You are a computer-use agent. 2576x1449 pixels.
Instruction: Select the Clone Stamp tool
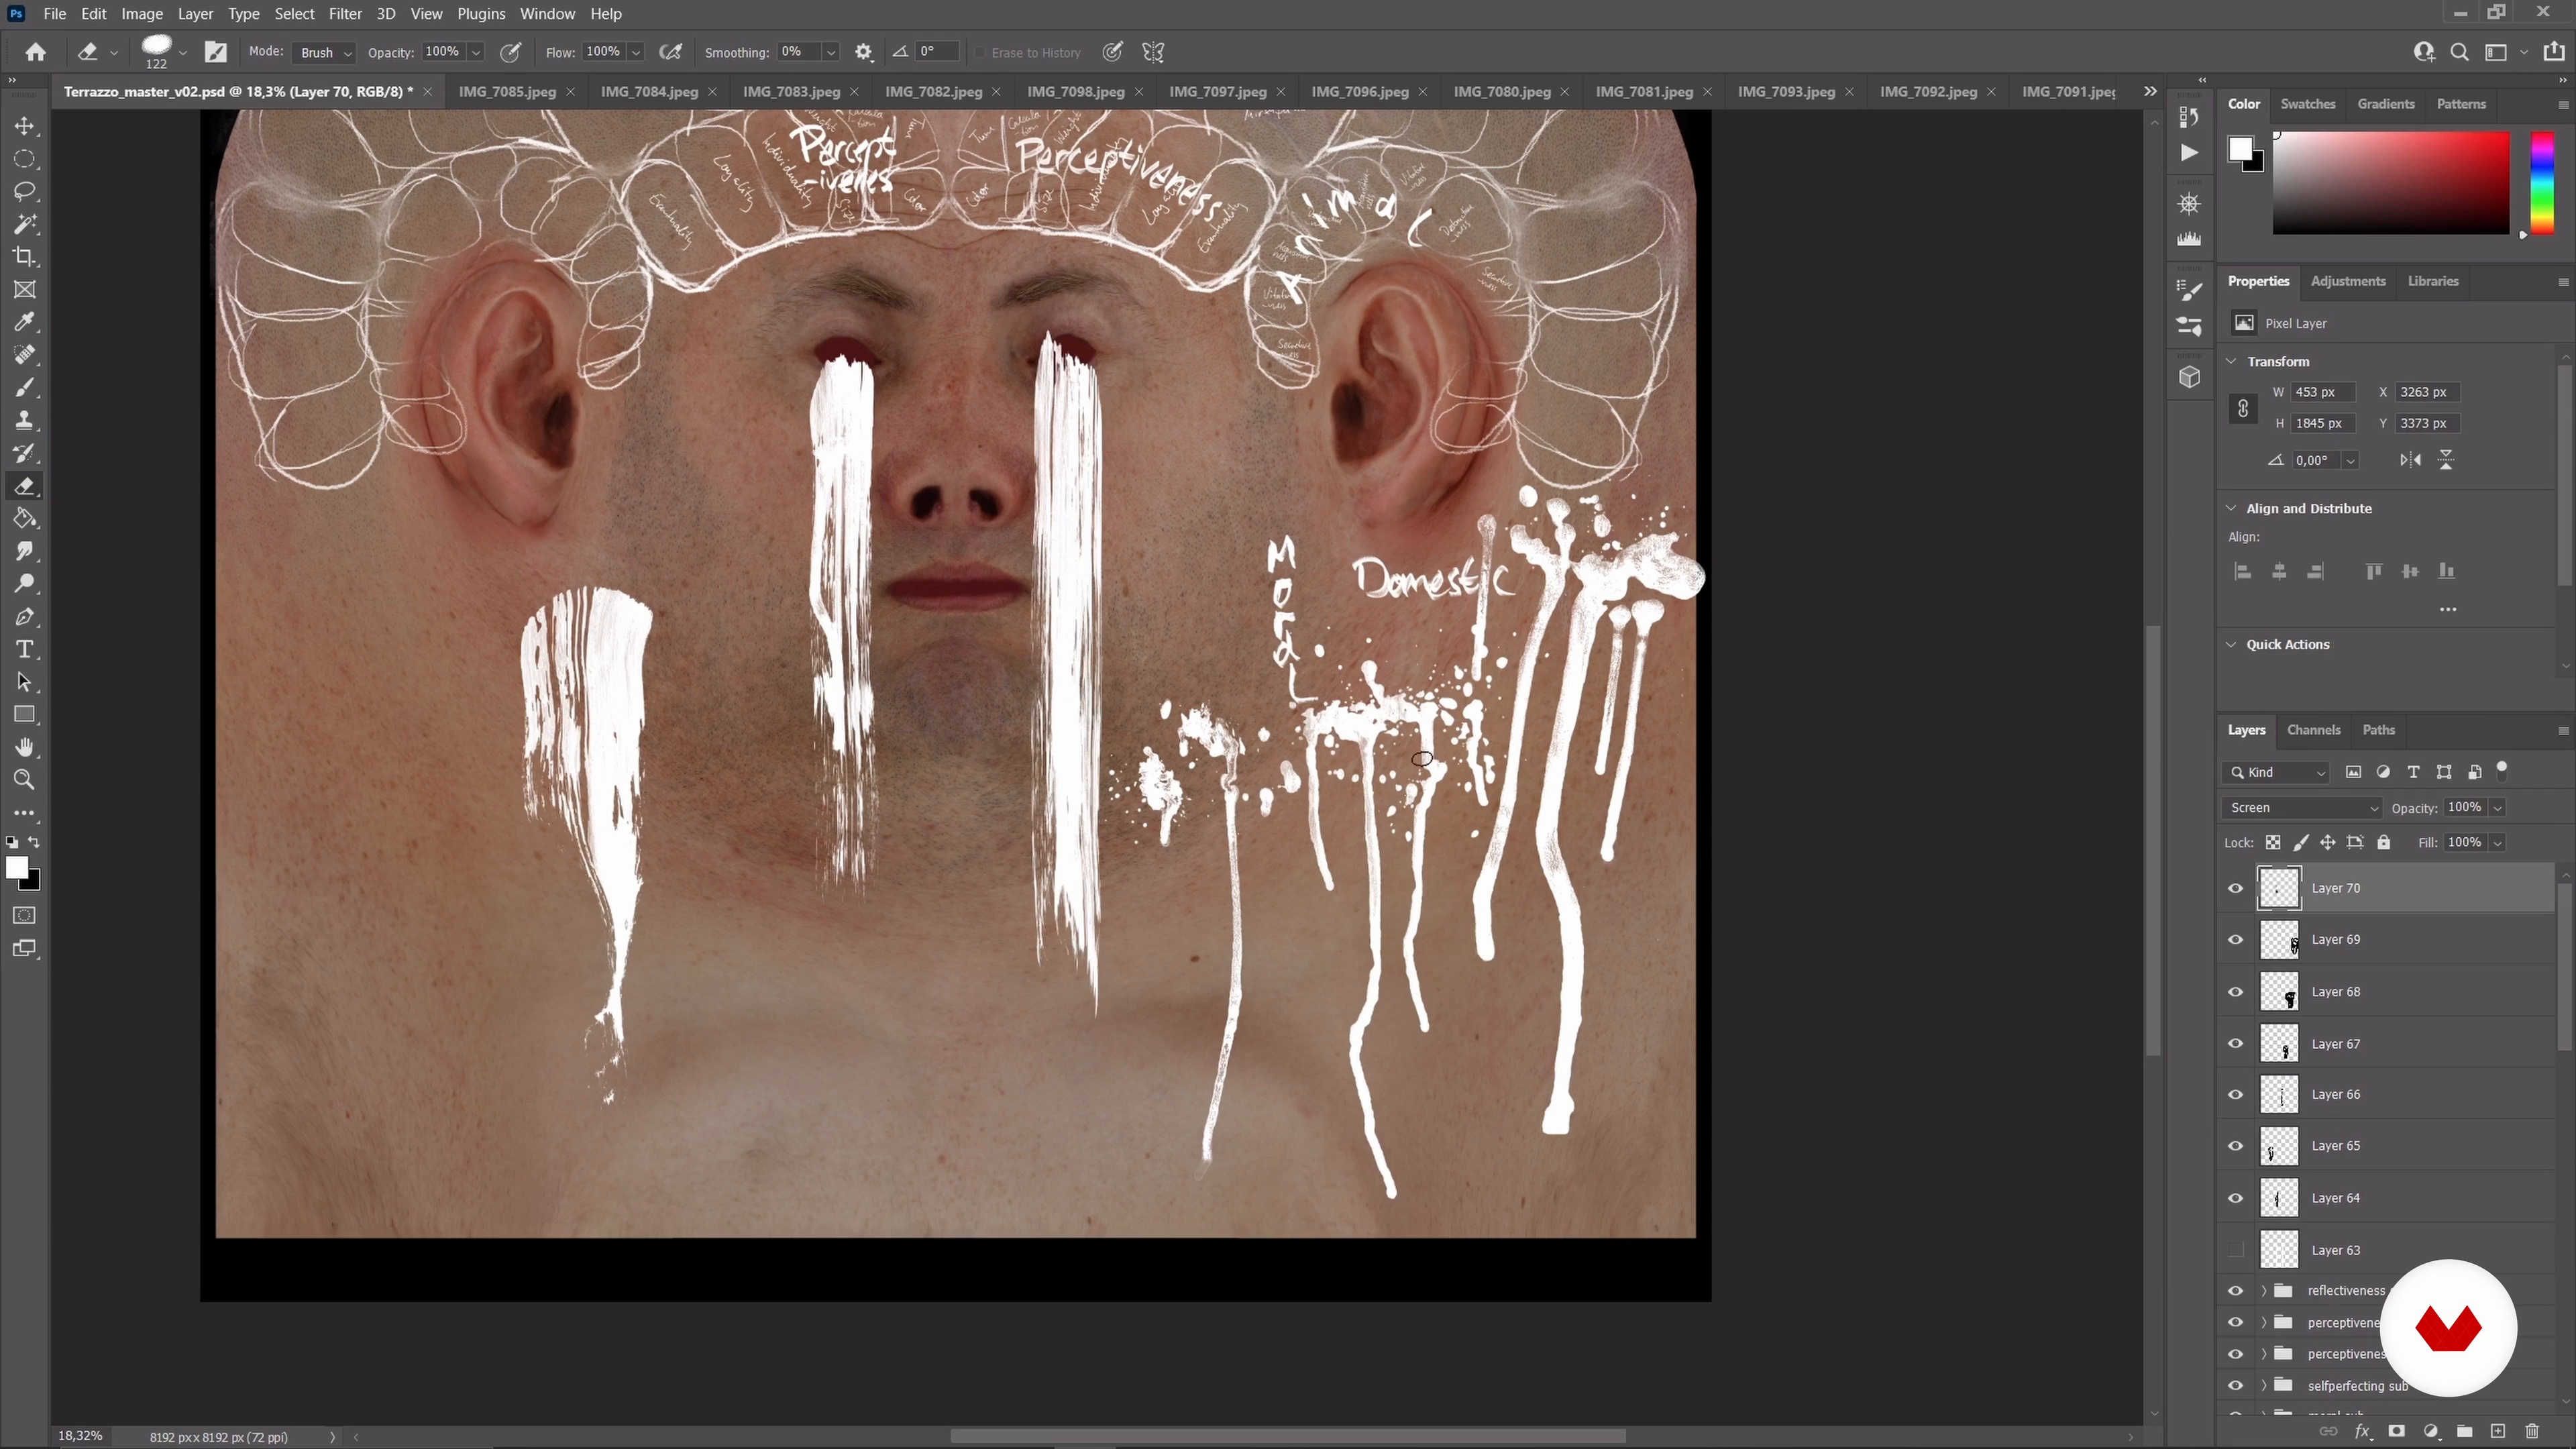point(25,420)
